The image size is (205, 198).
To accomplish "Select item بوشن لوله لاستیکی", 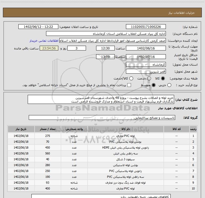I will [125, 165].
